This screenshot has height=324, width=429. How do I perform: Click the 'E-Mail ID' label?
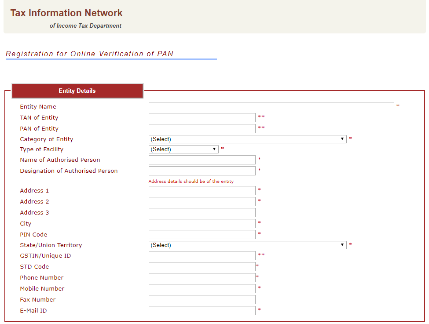point(33,311)
